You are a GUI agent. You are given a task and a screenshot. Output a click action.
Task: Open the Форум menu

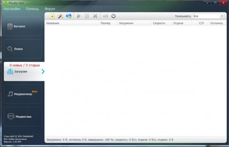[50, 9]
